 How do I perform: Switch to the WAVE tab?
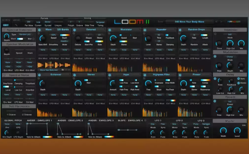coord(16,20)
